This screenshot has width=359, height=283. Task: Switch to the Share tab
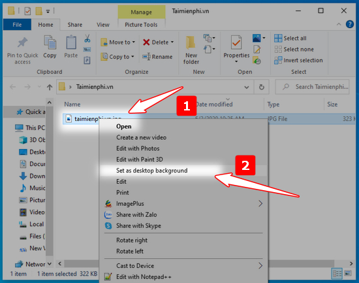click(74, 25)
